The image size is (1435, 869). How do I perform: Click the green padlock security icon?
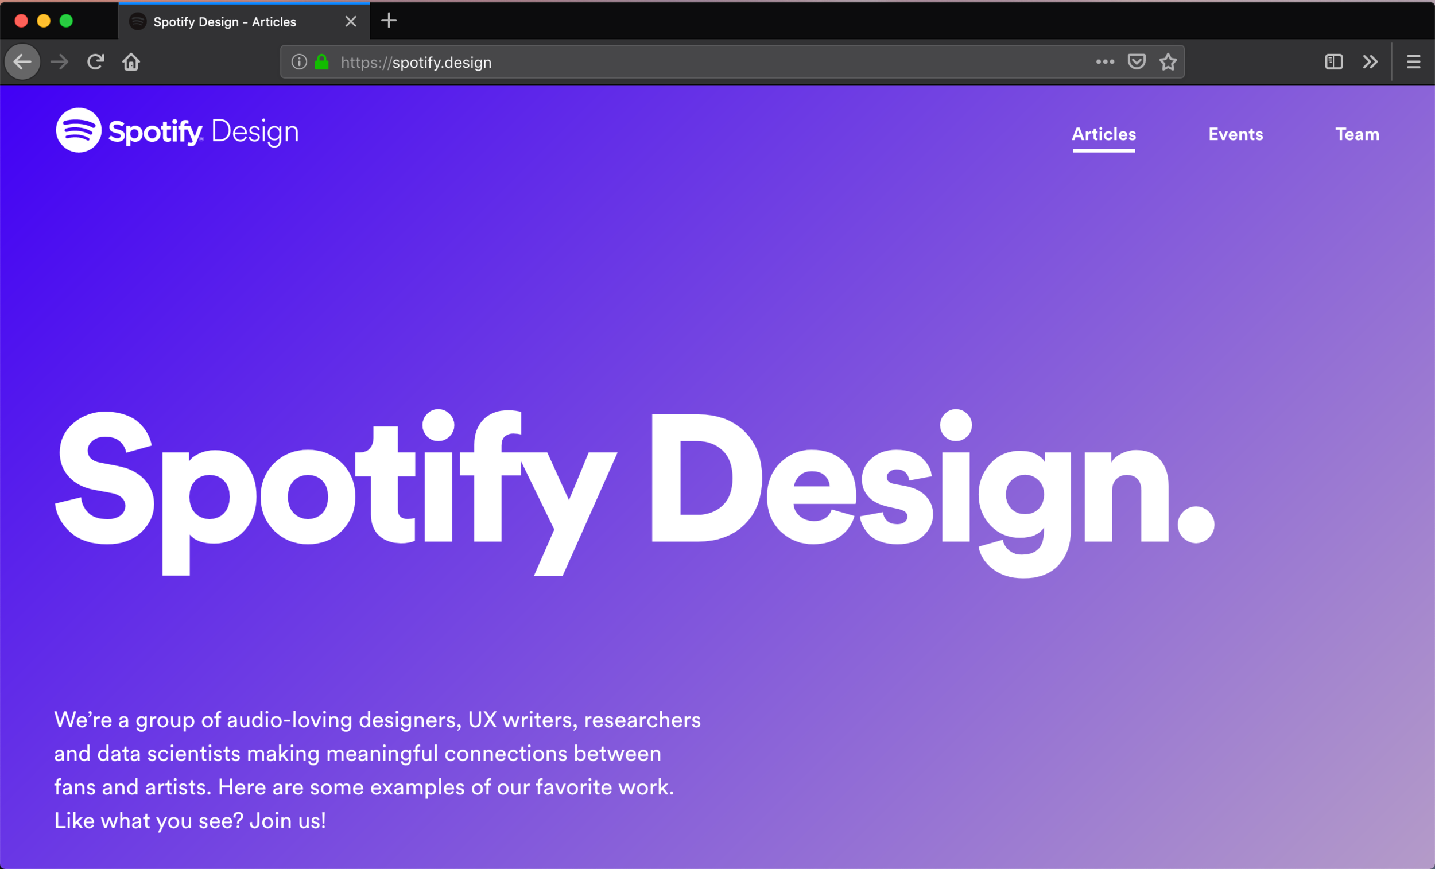(x=321, y=62)
